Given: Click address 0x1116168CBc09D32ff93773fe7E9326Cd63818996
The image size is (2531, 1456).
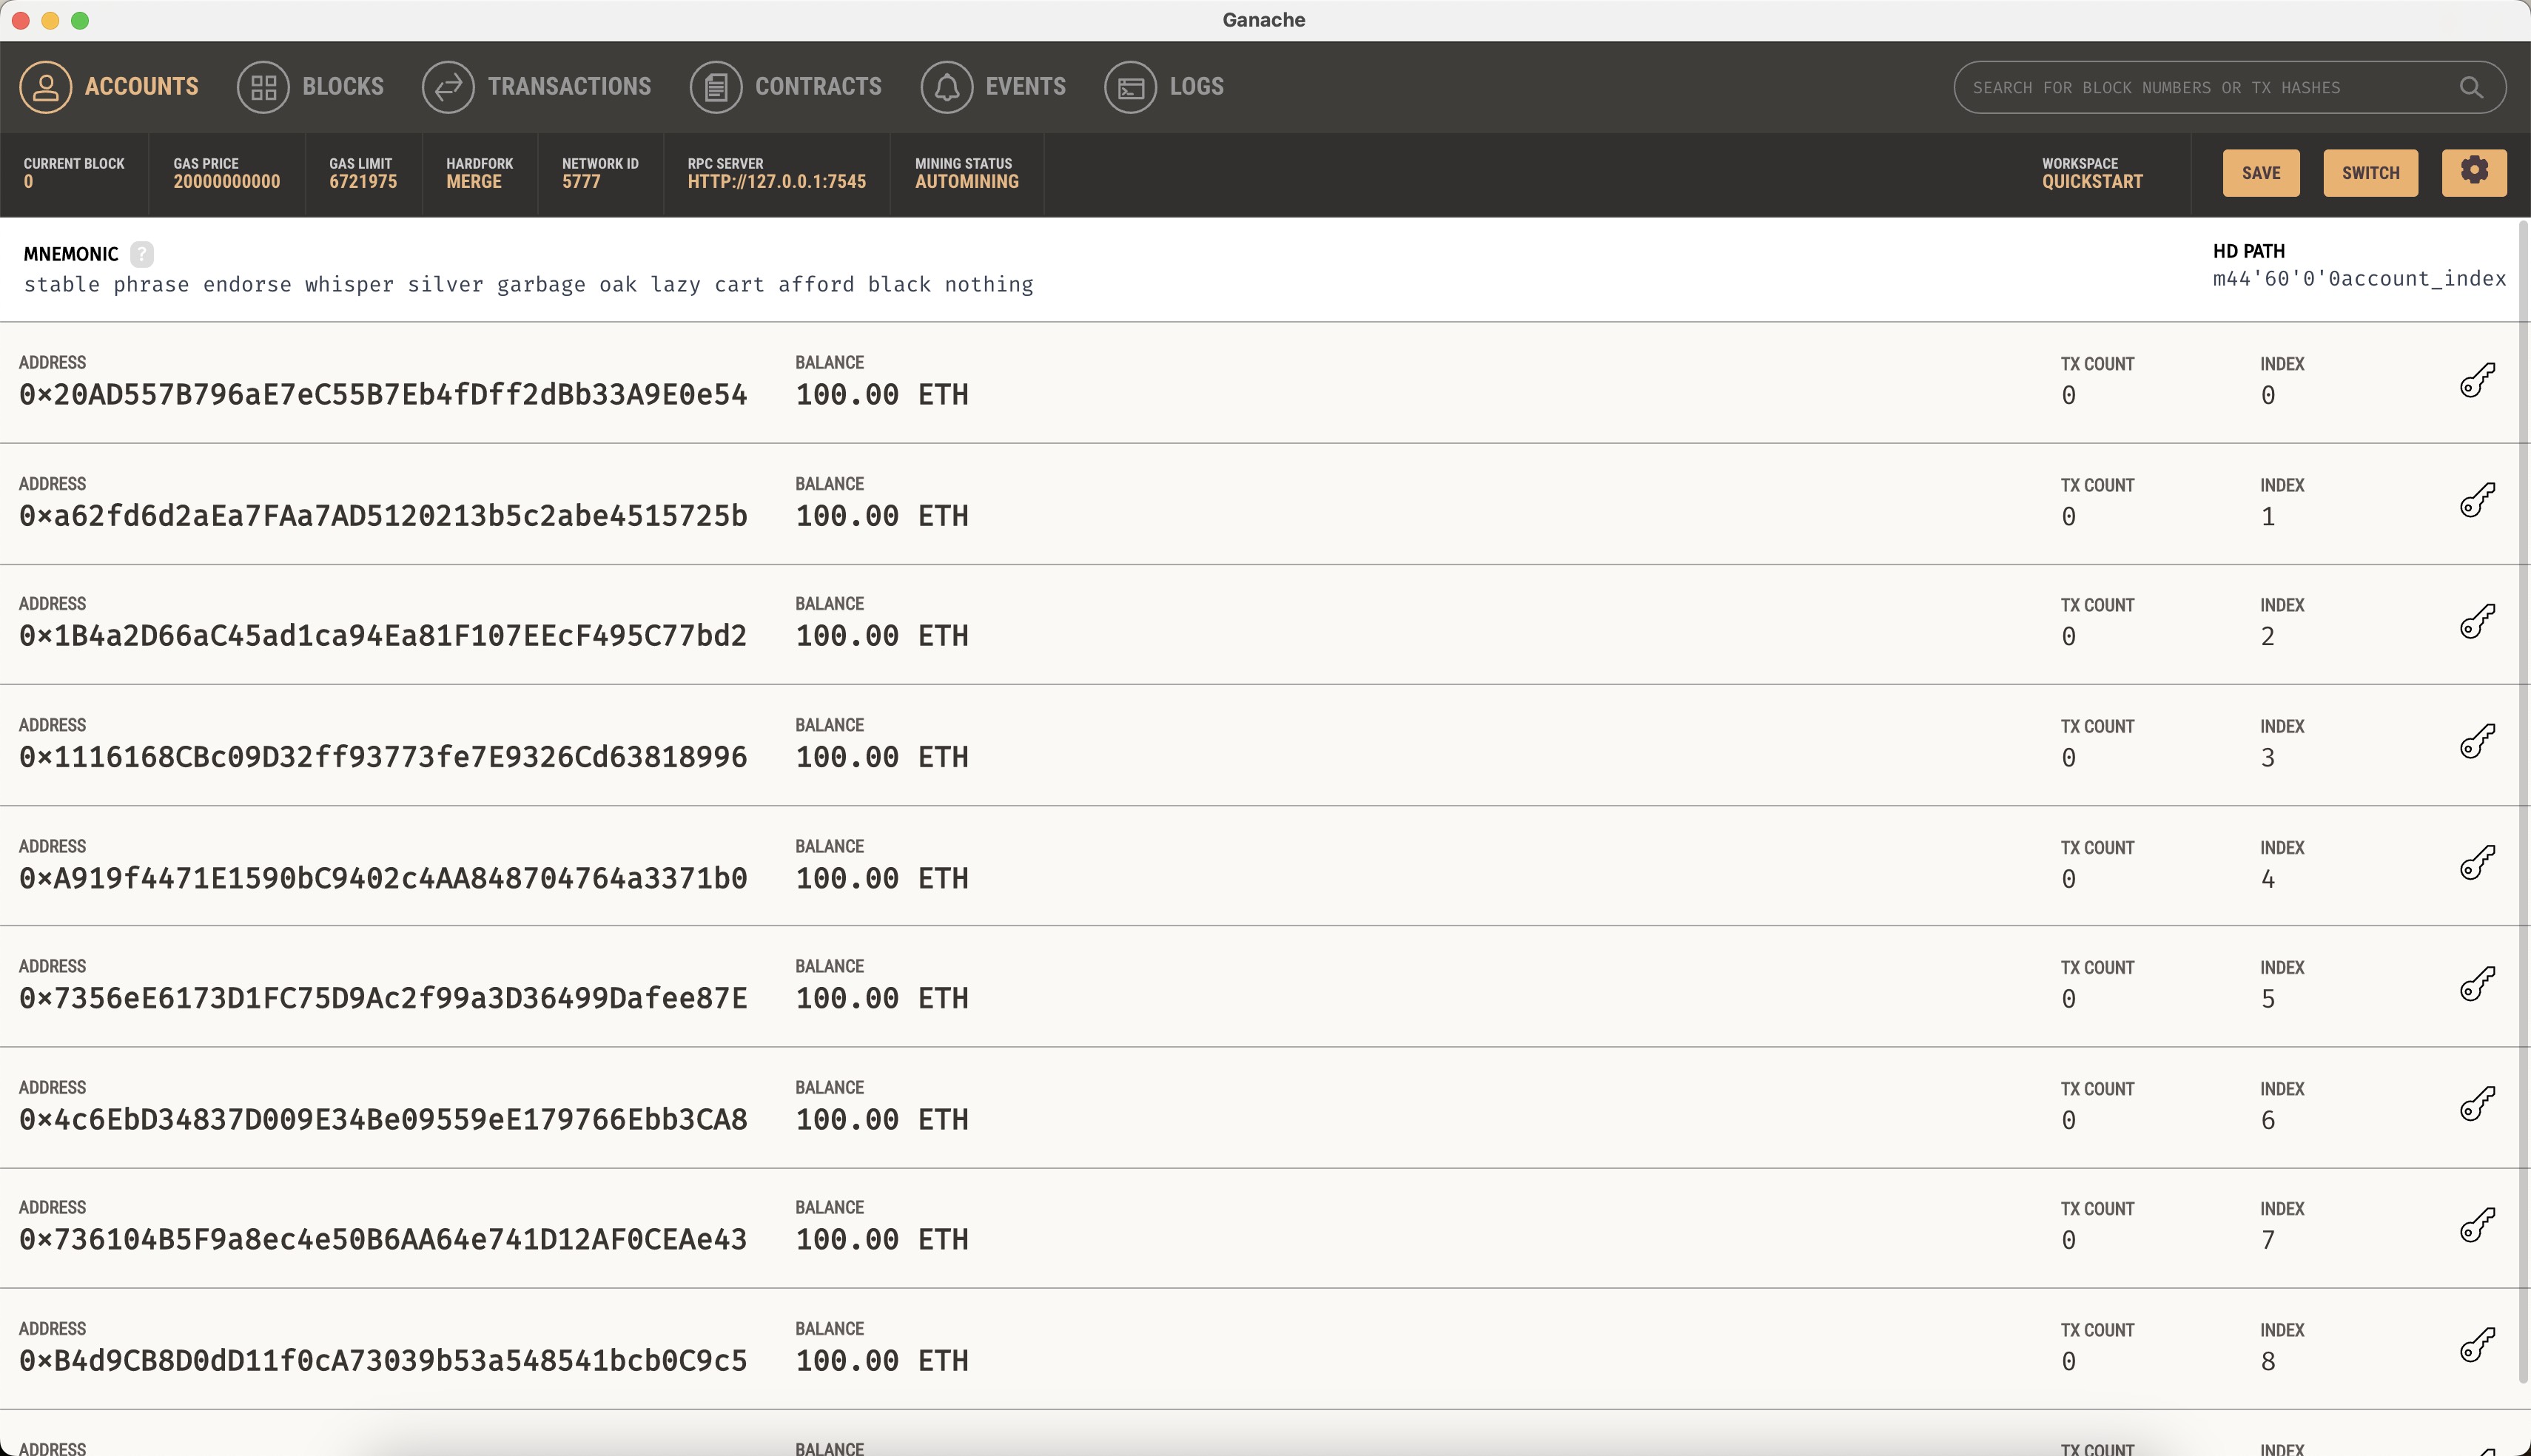Looking at the screenshot, I should coord(383,757).
